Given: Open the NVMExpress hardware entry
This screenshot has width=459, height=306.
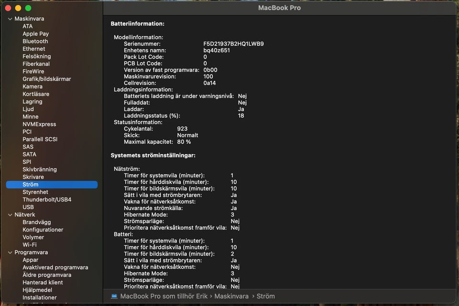Looking at the screenshot, I should coord(39,124).
